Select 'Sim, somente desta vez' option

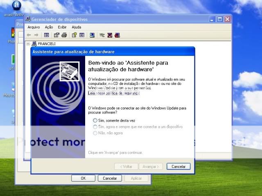tap(95, 120)
